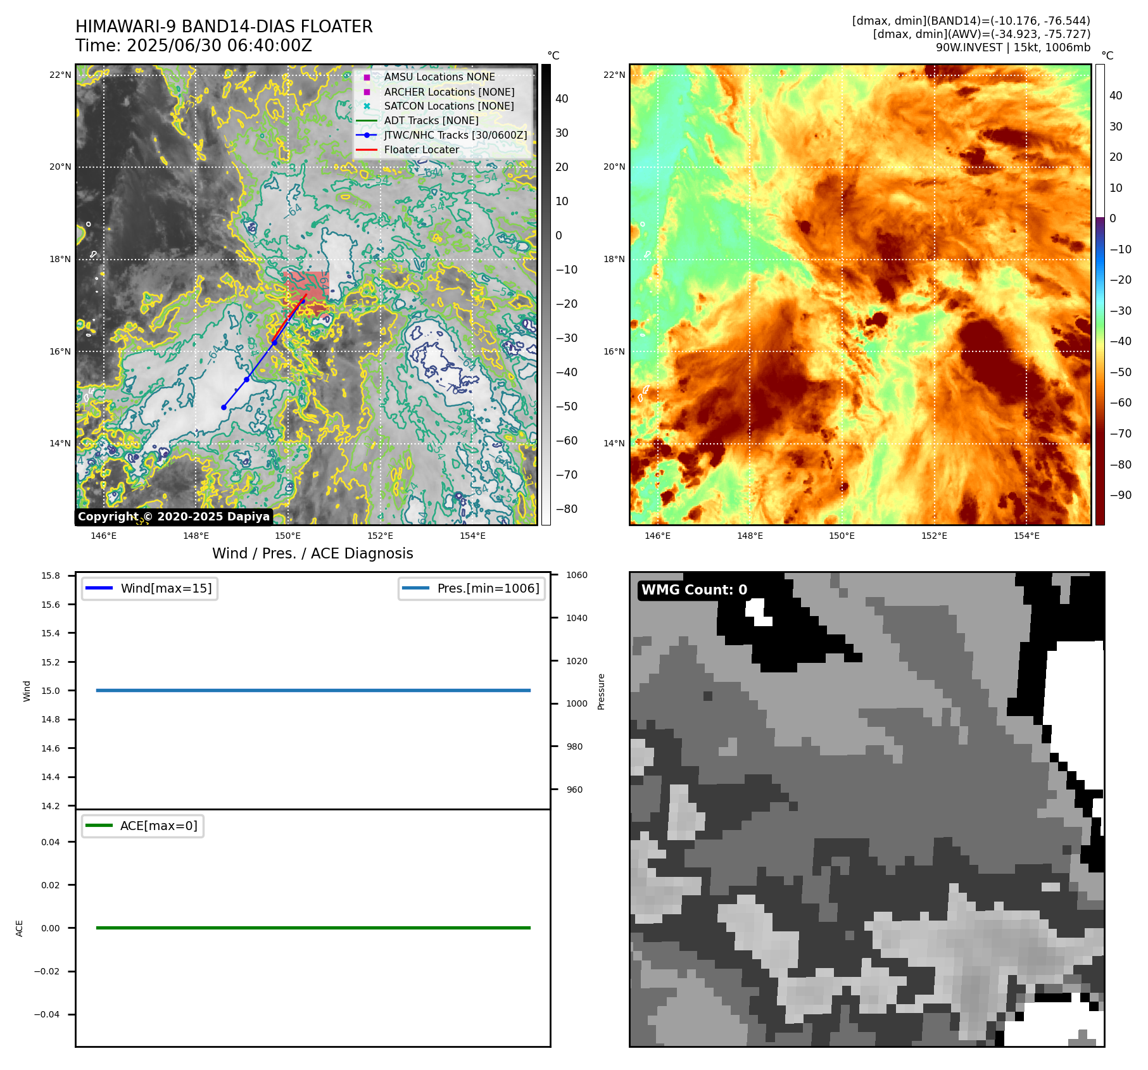Image resolution: width=1148 pixels, height=1070 pixels.
Task: Click the 'WMG Count: 0' label
Action: (x=694, y=590)
